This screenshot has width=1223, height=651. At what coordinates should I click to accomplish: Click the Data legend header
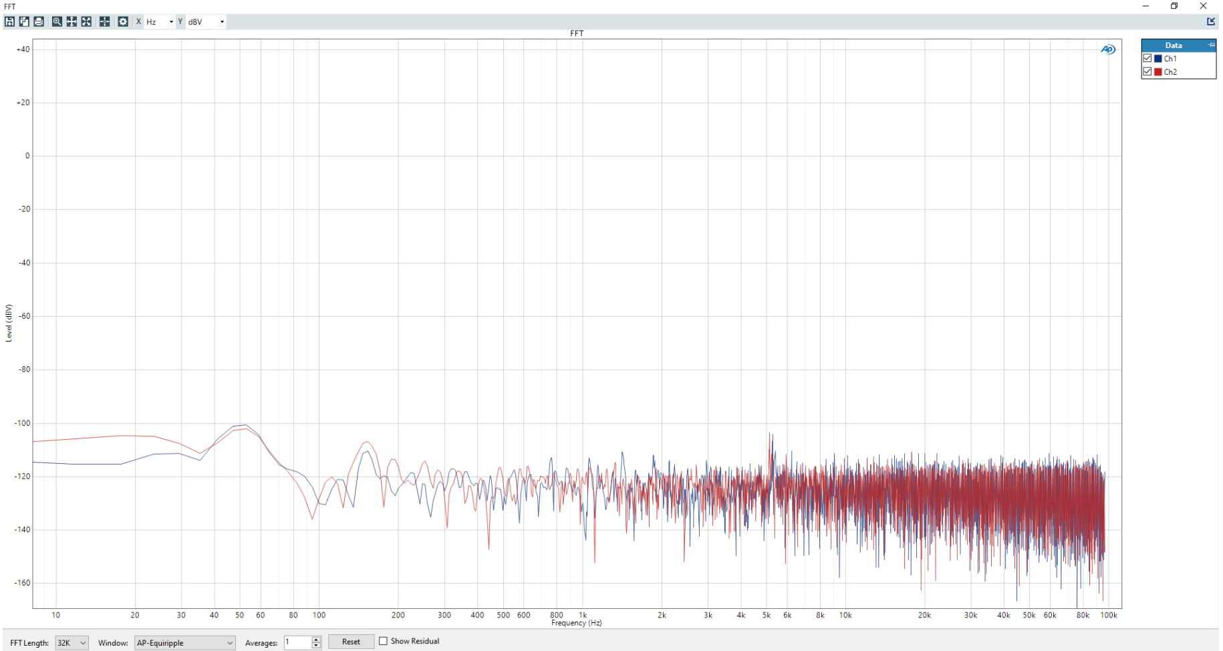pyautogui.click(x=1174, y=45)
